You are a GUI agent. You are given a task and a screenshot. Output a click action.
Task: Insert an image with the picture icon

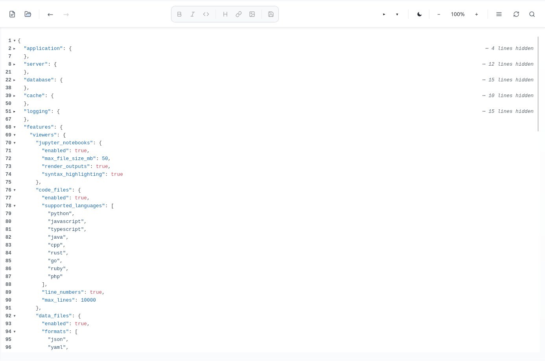(252, 14)
